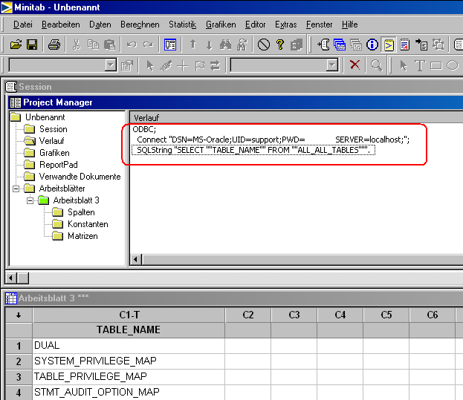The height and width of the screenshot is (400, 463).
Task: Open the Datei menu
Action: click(x=23, y=24)
